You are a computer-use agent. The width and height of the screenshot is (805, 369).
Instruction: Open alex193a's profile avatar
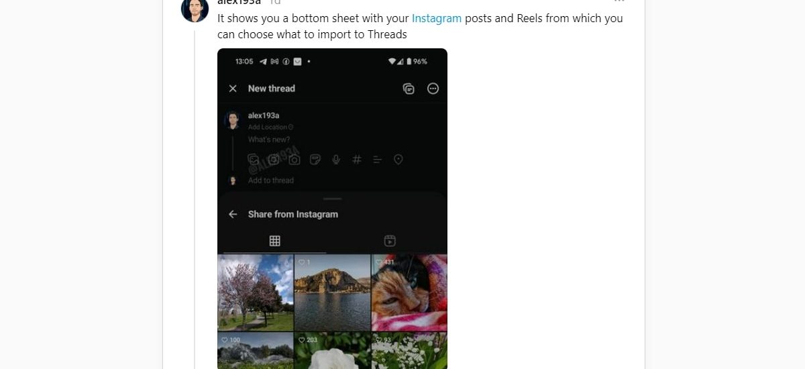195,9
